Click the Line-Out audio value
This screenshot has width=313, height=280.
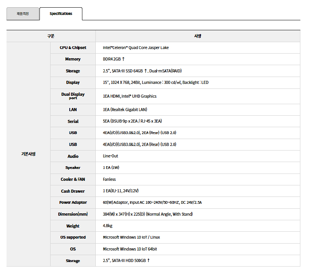(x=110, y=156)
